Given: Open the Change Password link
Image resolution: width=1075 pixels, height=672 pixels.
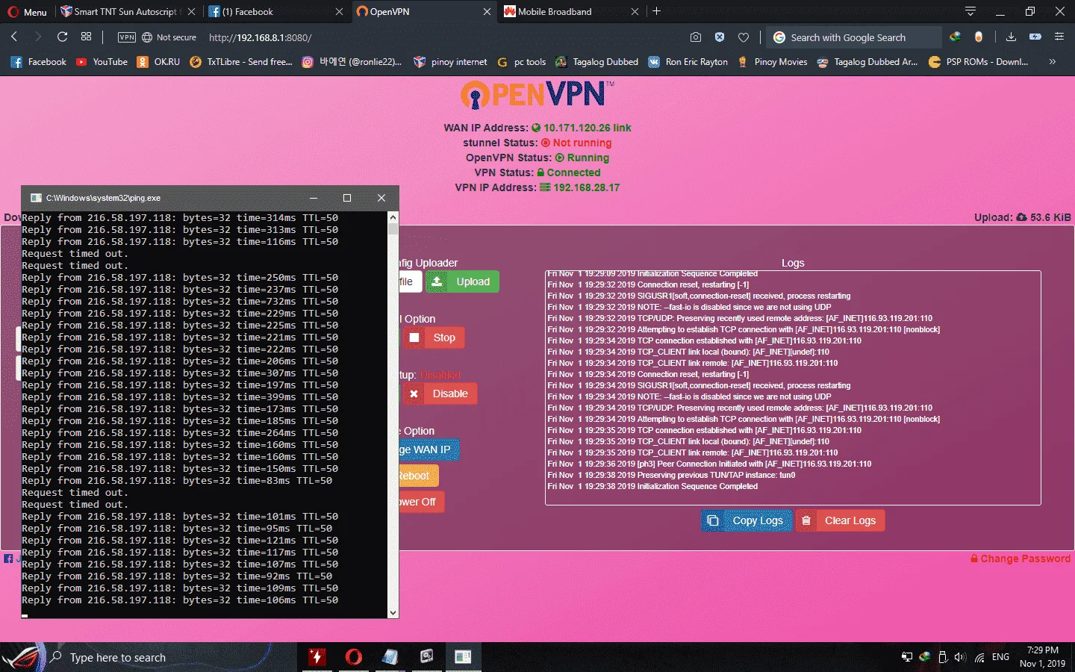Looking at the screenshot, I should pyautogui.click(x=1021, y=559).
